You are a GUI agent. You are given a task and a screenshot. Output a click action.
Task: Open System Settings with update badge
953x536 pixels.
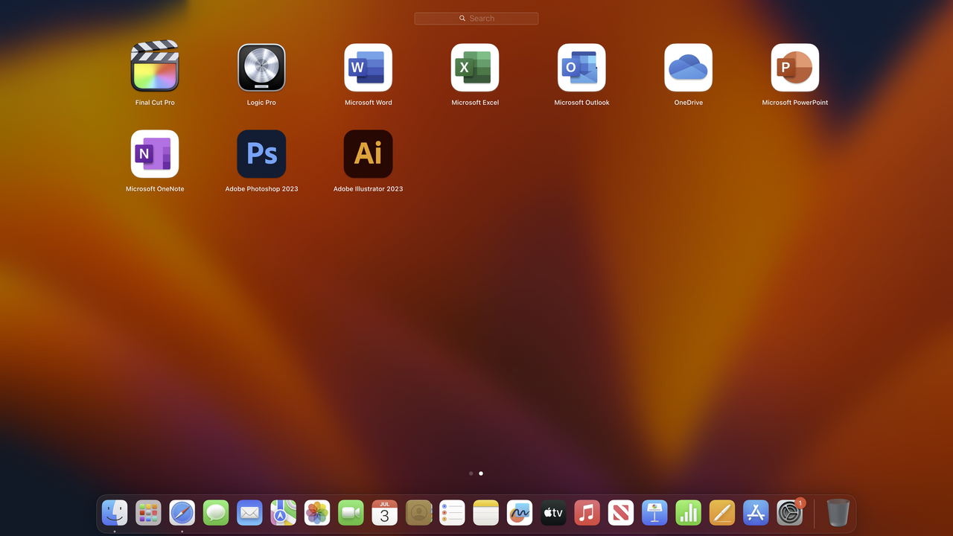(789, 513)
